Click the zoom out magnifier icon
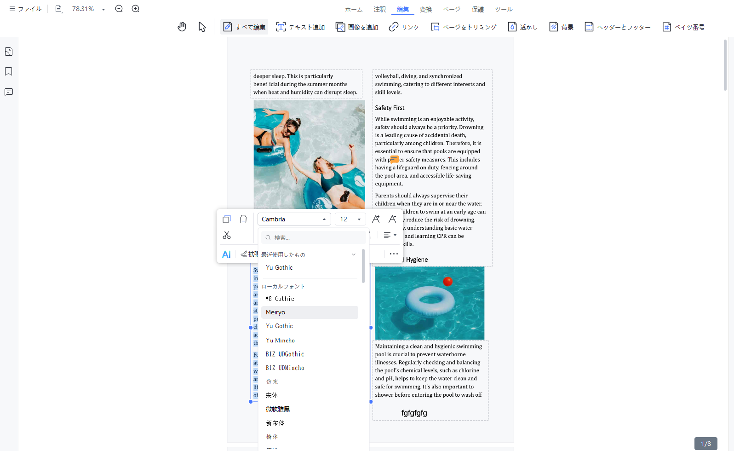Image resolution: width=734 pixels, height=451 pixels. (119, 9)
